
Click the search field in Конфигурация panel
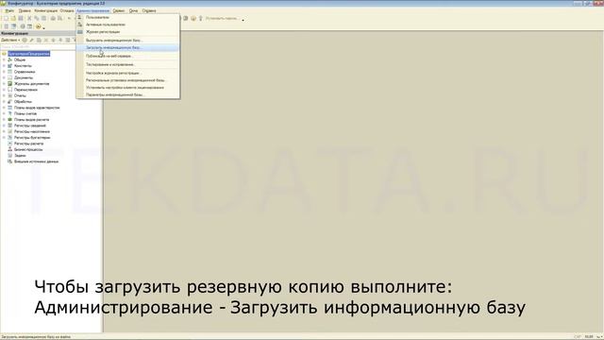coord(38,46)
